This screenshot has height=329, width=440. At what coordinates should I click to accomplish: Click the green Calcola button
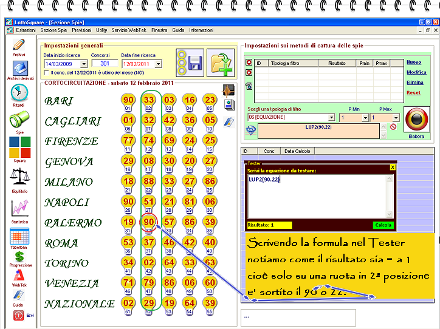383,225
